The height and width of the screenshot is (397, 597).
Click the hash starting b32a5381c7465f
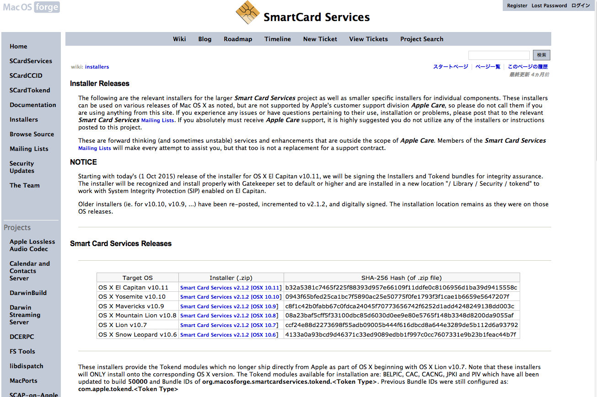tap(401, 288)
